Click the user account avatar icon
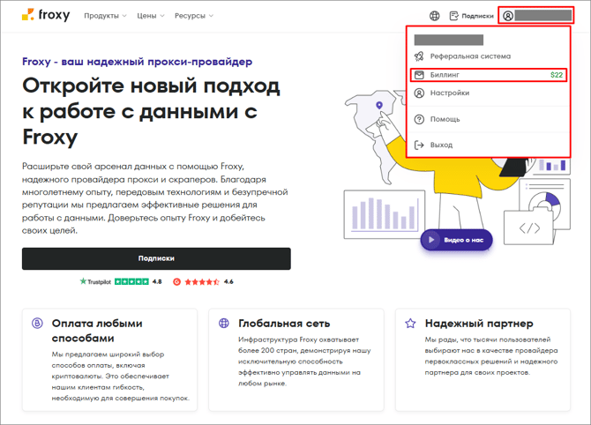Screen dimensions: 591x425 [508, 16]
